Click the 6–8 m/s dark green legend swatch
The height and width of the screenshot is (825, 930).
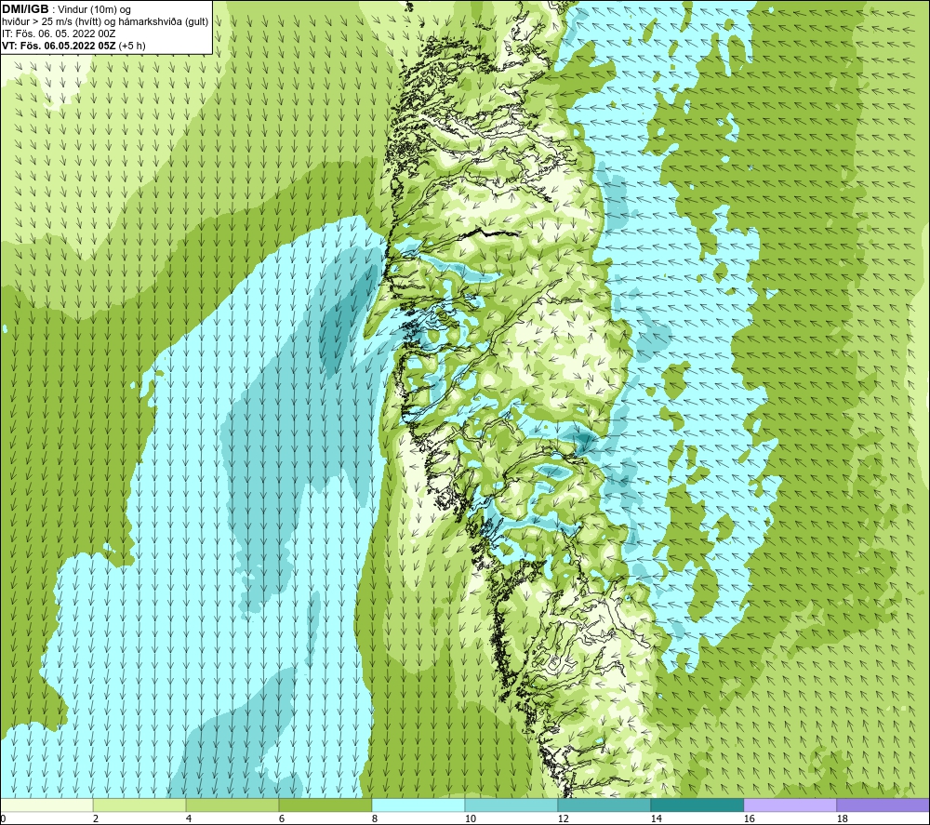pos(325,805)
